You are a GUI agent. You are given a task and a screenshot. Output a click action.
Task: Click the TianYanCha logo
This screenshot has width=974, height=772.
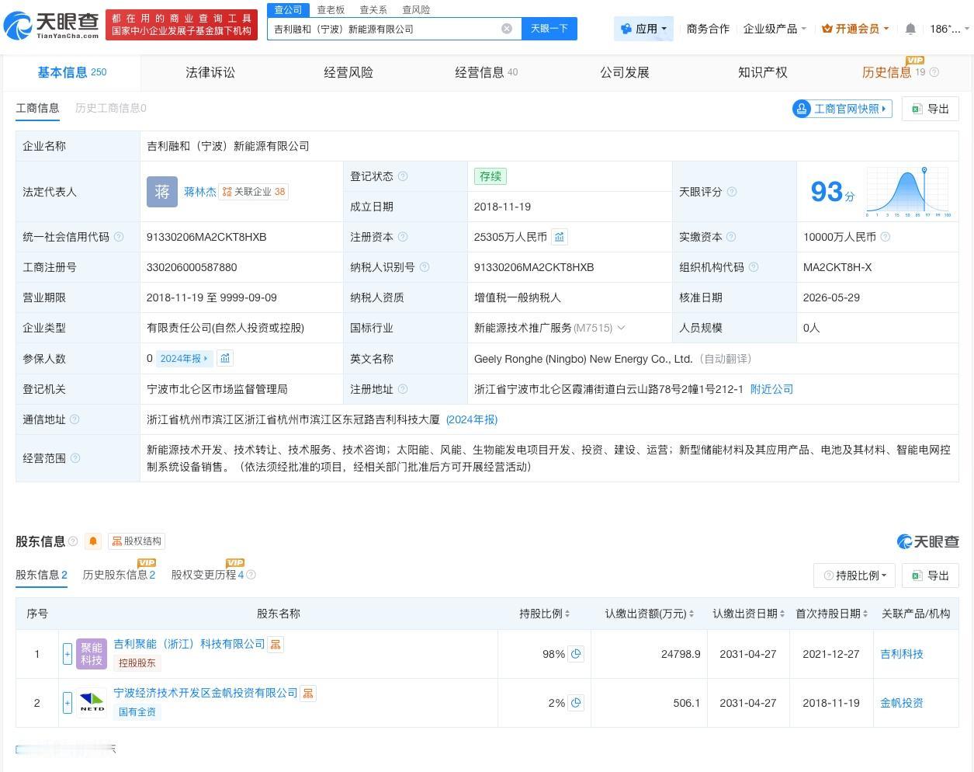pos(51,25)
